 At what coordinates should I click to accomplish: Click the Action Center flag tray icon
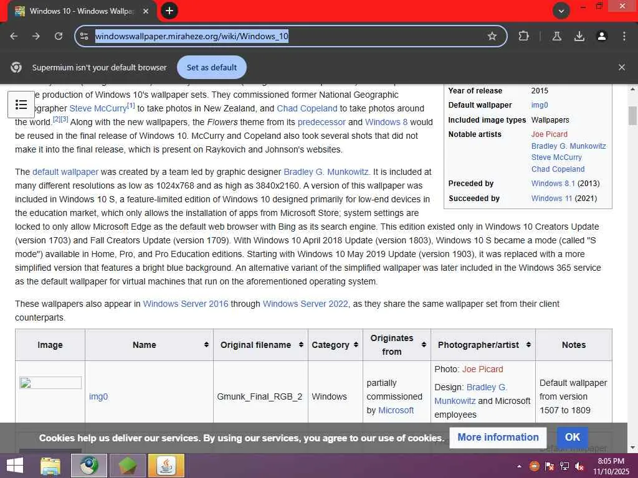550,466
